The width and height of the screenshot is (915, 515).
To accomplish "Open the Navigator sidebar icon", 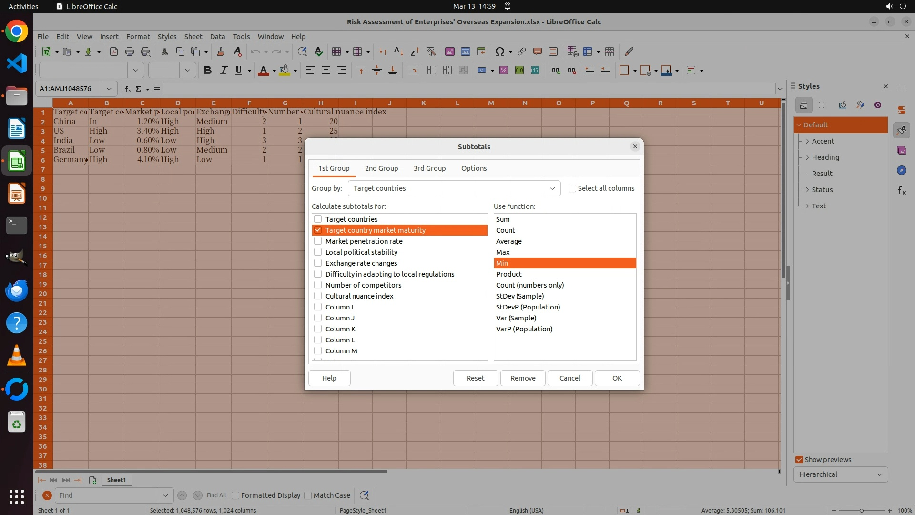I will coord(901,170).
